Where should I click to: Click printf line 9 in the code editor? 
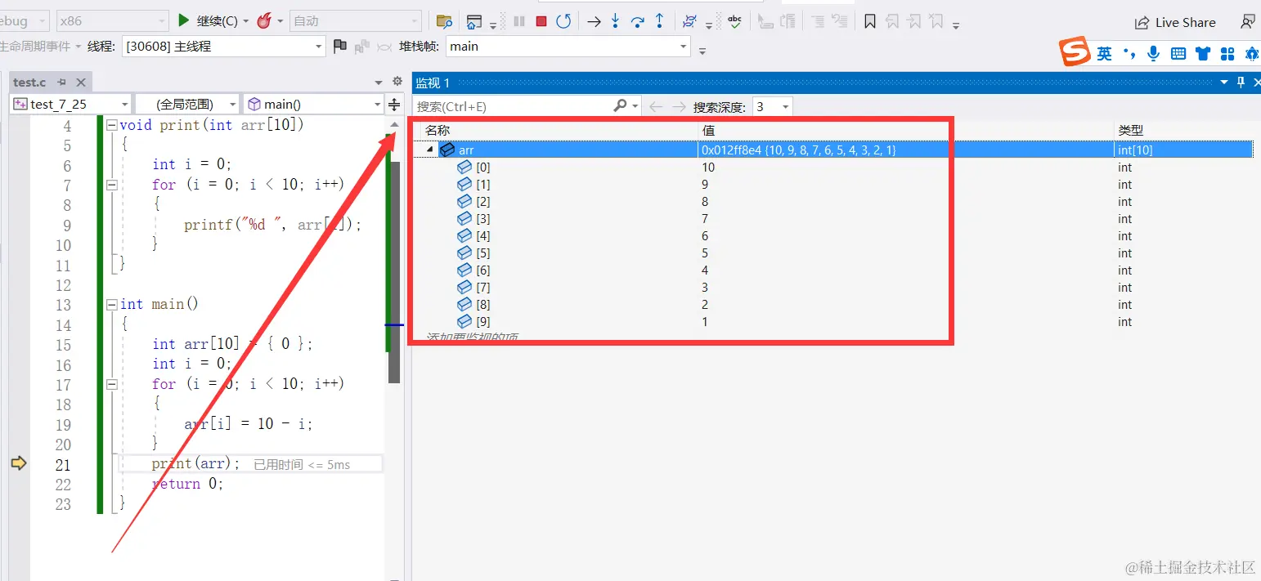tap(272, 225)
